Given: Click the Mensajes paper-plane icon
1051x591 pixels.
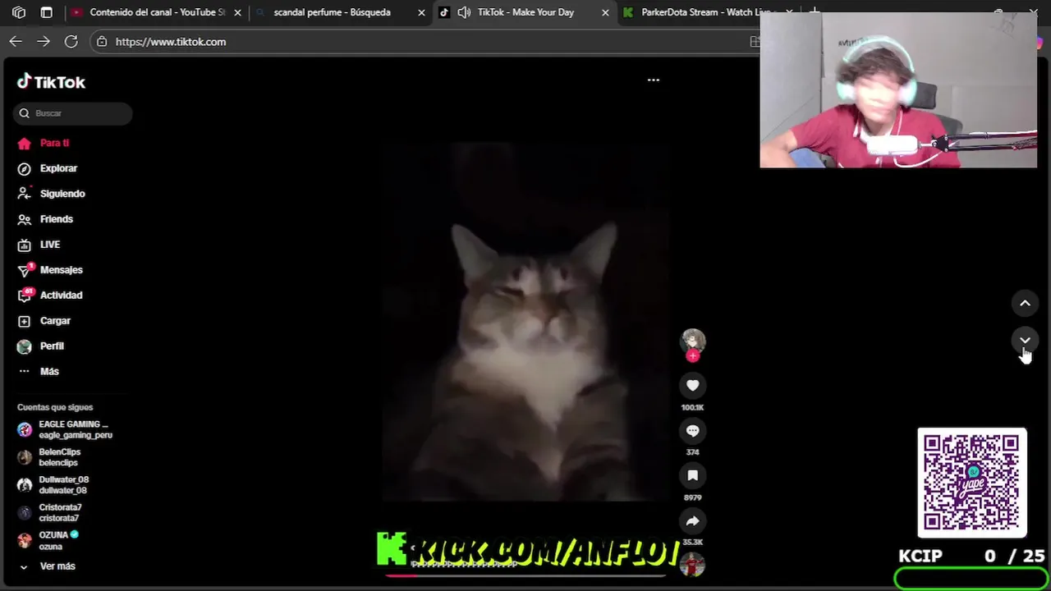Looking at the screenshot, I should pyautogui.click(x=25, y=270).
